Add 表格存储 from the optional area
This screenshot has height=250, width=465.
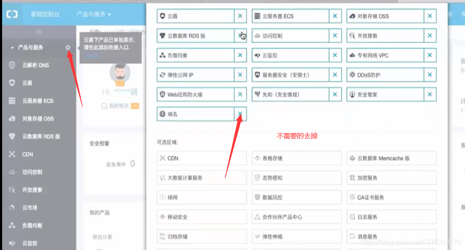pyautogui.click(x=297, y=158)
